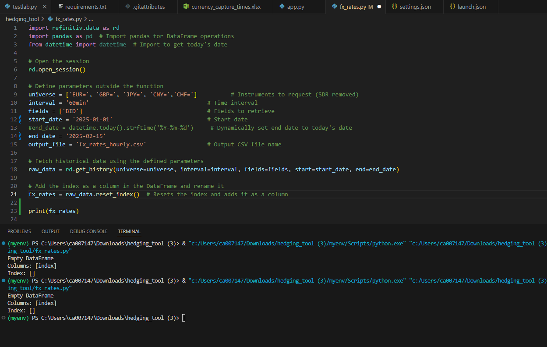547x347 pixels.
Task: Click the universe list on line 9
Action: [x=131, y=95]
